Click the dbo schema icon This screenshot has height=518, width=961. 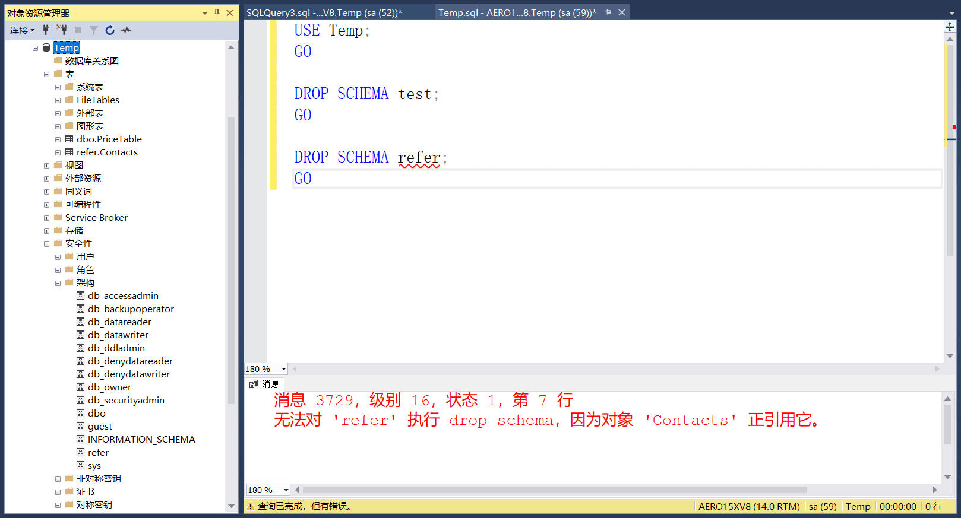click(x=81, y=413)
